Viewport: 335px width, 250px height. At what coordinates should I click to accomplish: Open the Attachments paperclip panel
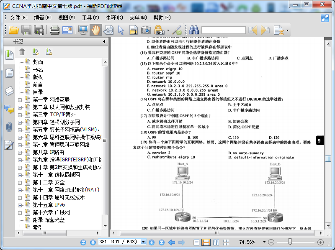click(9, 127)
